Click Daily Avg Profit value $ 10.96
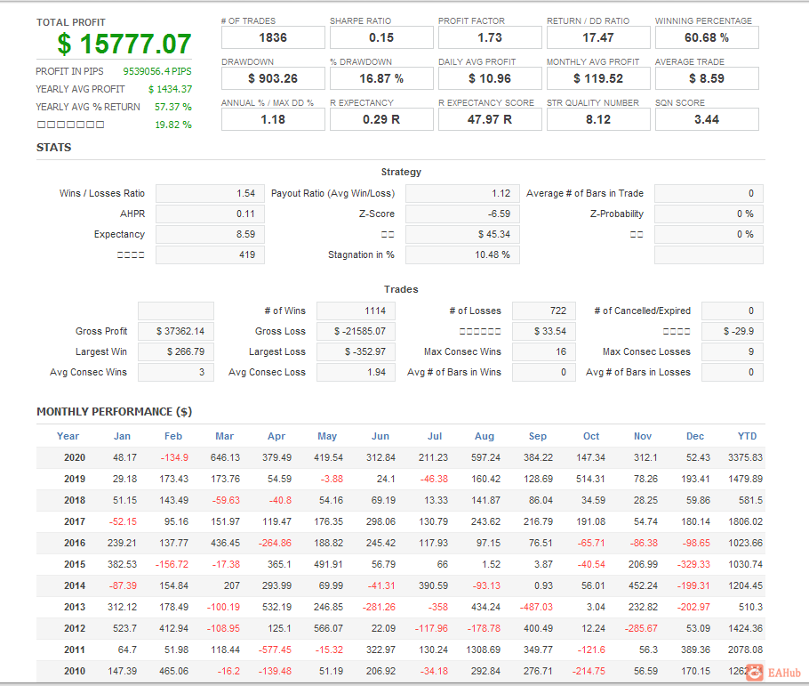This screenshot has height=686, width=809. click(x=490, y=78)
